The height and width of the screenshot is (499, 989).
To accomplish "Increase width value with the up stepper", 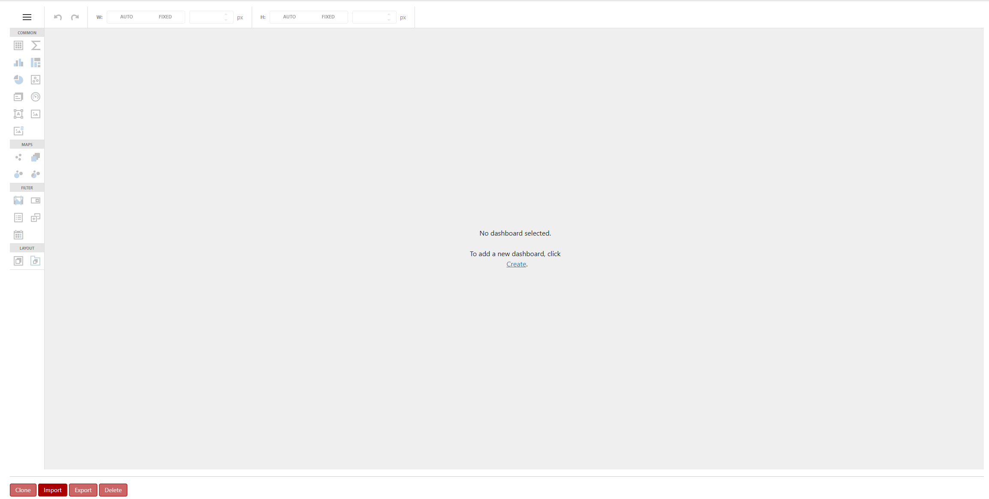I will point(226,15).
